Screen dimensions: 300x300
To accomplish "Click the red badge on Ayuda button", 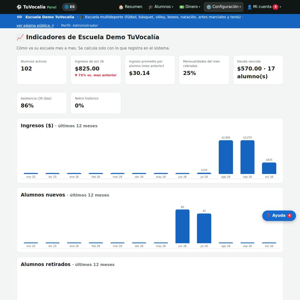I will (x=289, y=216).
